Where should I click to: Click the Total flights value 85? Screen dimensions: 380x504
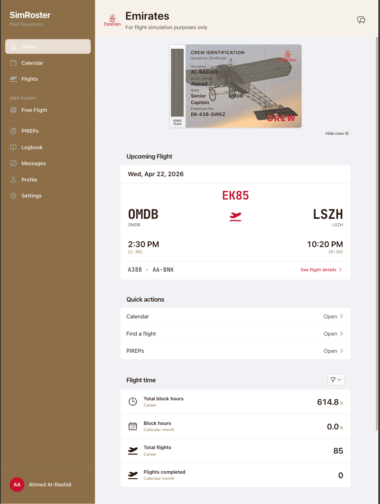(338, 451)
